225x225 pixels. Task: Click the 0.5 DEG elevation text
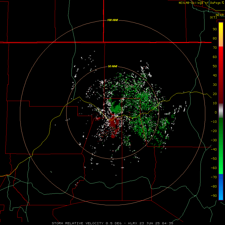click(114, 223)
